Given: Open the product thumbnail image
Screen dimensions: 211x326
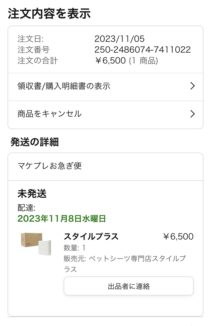Looking at the screenshot, I should 36,244.
